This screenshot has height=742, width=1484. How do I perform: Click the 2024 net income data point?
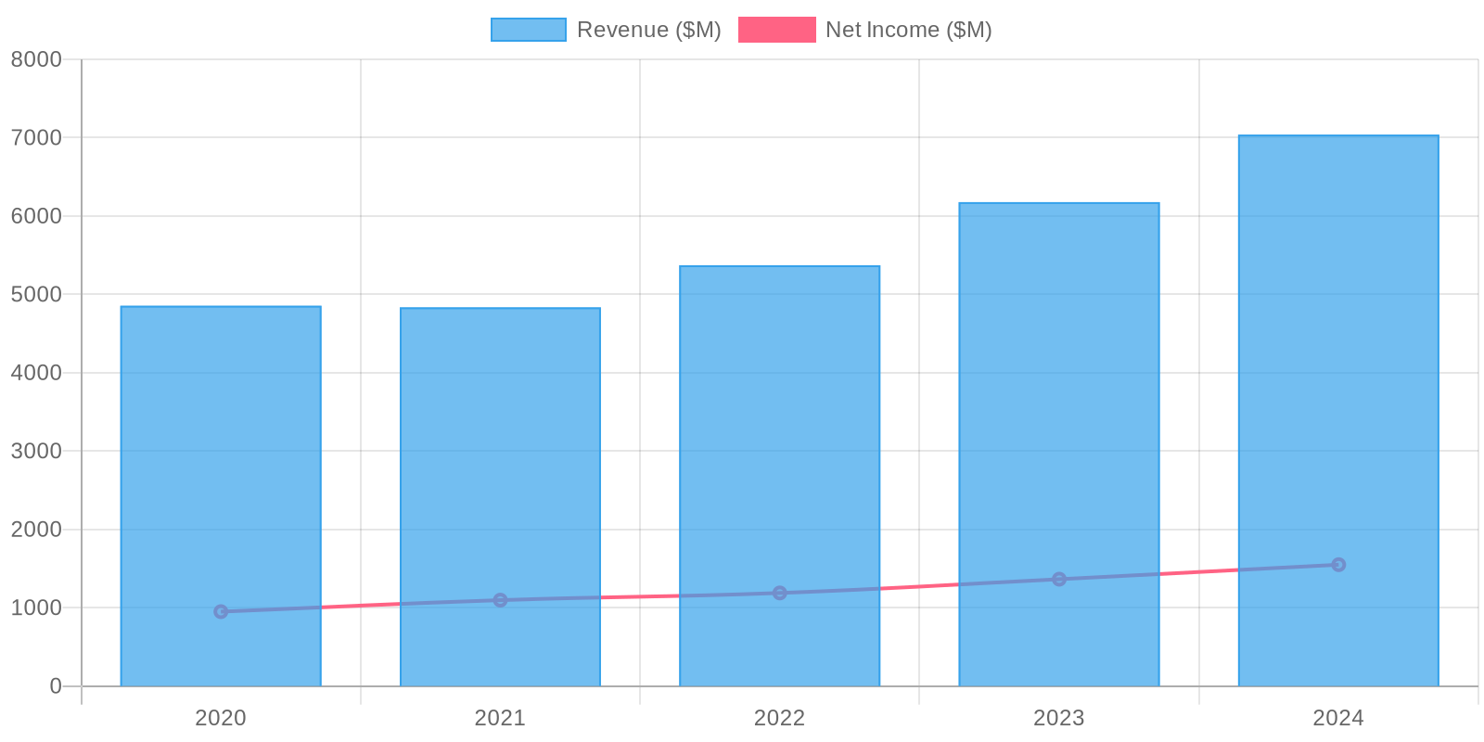tap(1338, 565)
